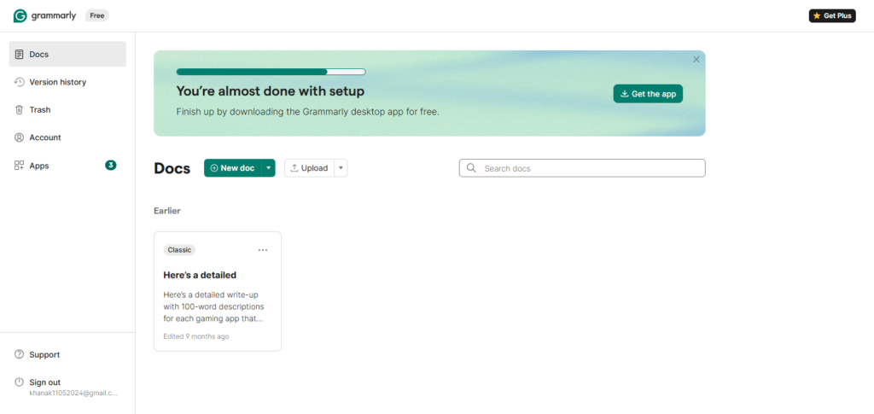Click the Free plan badge
874x414 pixels.
pos(97,15)
